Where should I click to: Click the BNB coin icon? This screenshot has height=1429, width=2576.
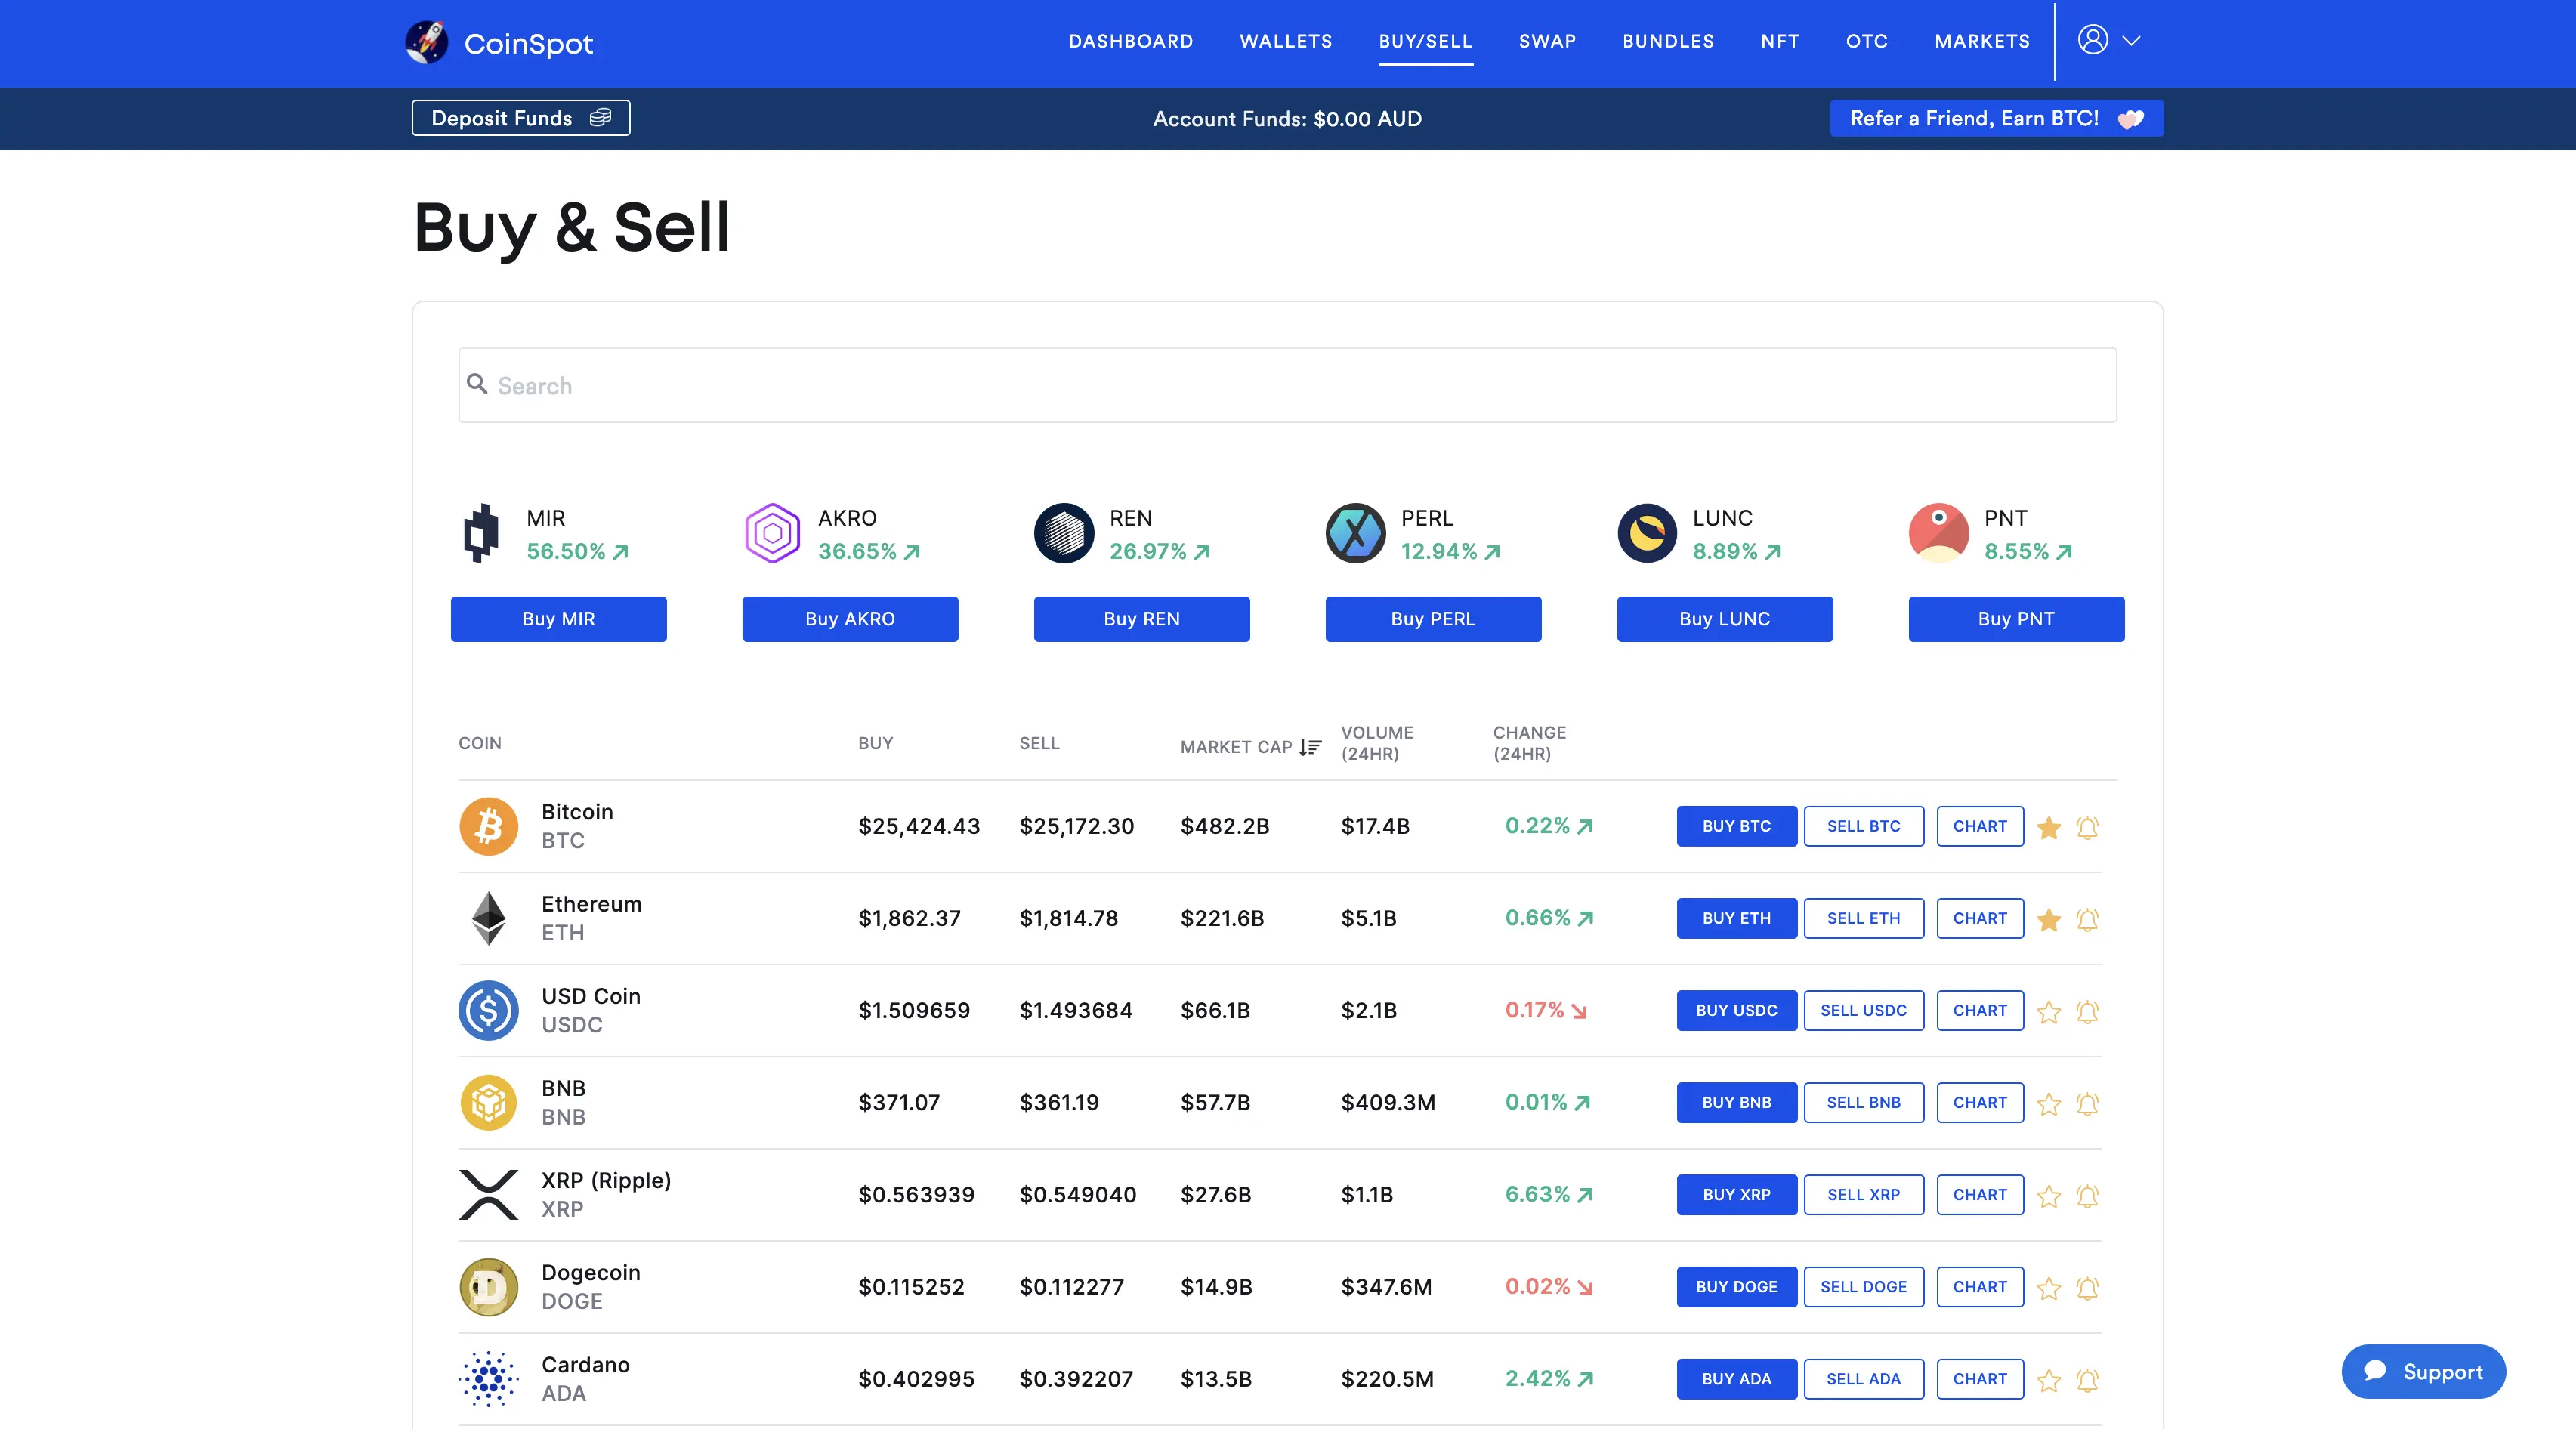click(x=488, y=1102)
